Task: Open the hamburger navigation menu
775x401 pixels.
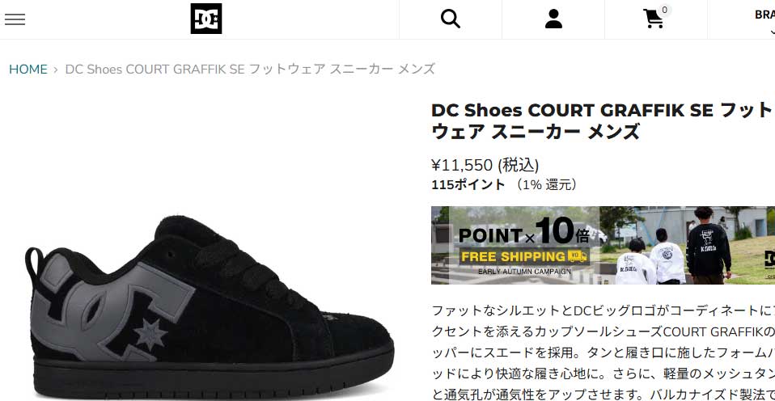Action: click(x=15, y=19)
